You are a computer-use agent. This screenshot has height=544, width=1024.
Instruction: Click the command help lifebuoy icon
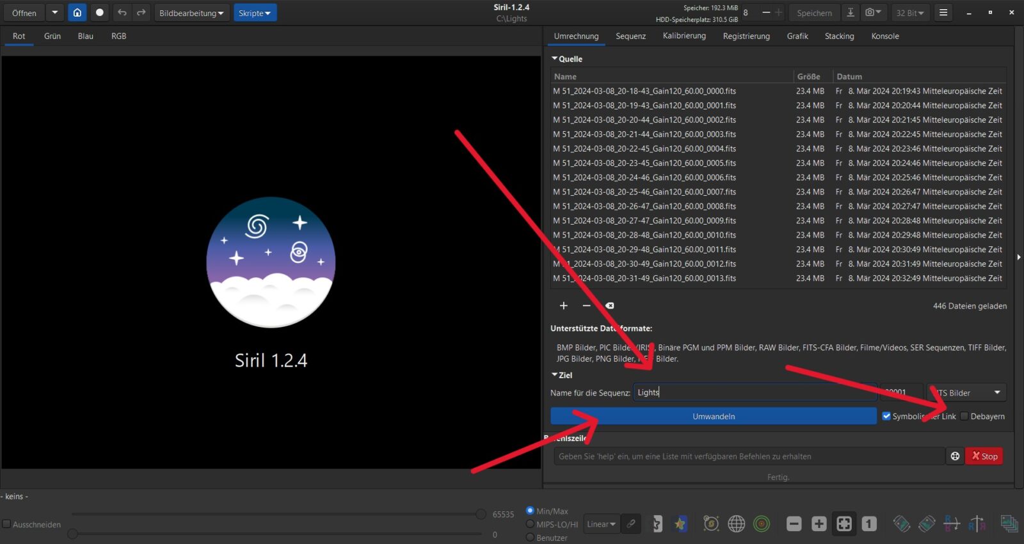[955, 456]
